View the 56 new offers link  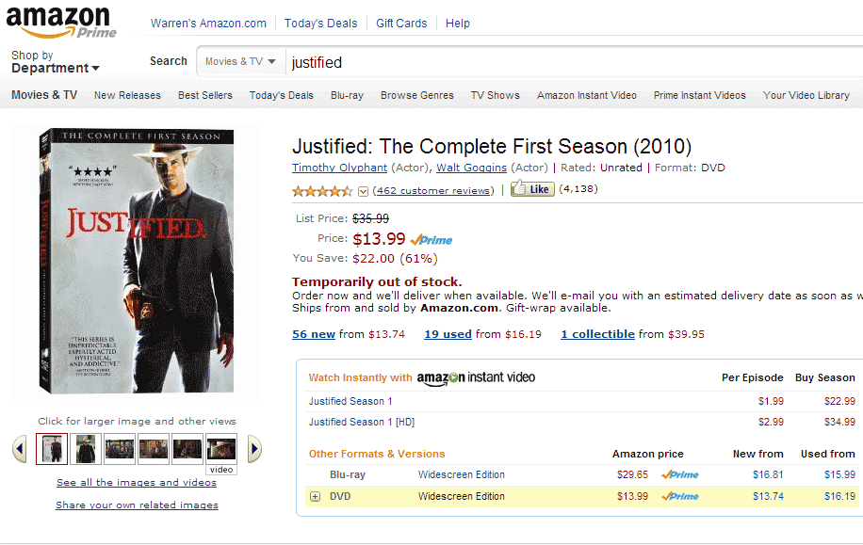coord(314,334)
